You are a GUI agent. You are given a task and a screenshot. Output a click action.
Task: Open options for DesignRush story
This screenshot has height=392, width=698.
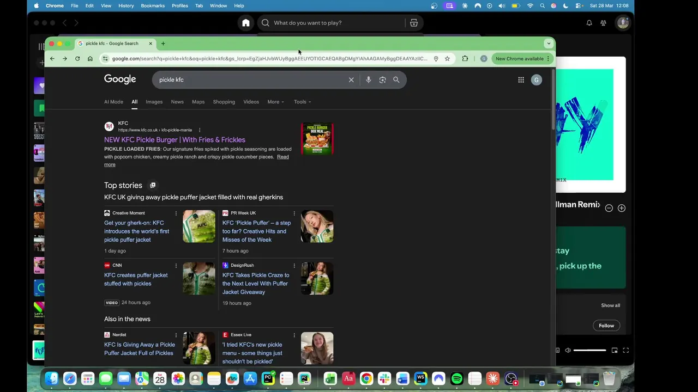click(294, 266)
